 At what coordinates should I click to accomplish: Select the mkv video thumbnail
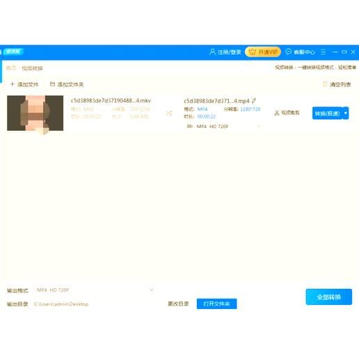35,113
